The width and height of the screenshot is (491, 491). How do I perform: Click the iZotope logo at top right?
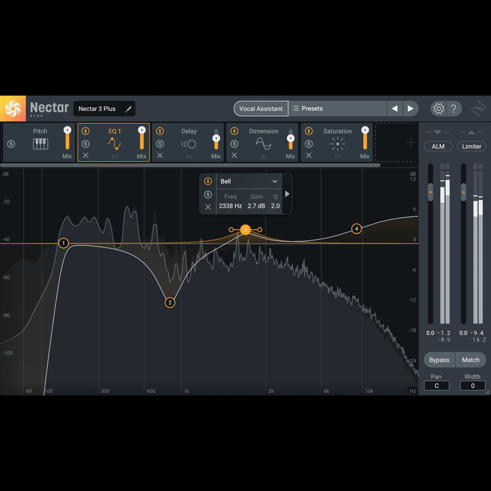pyautogui.click(x=478, y=109)
